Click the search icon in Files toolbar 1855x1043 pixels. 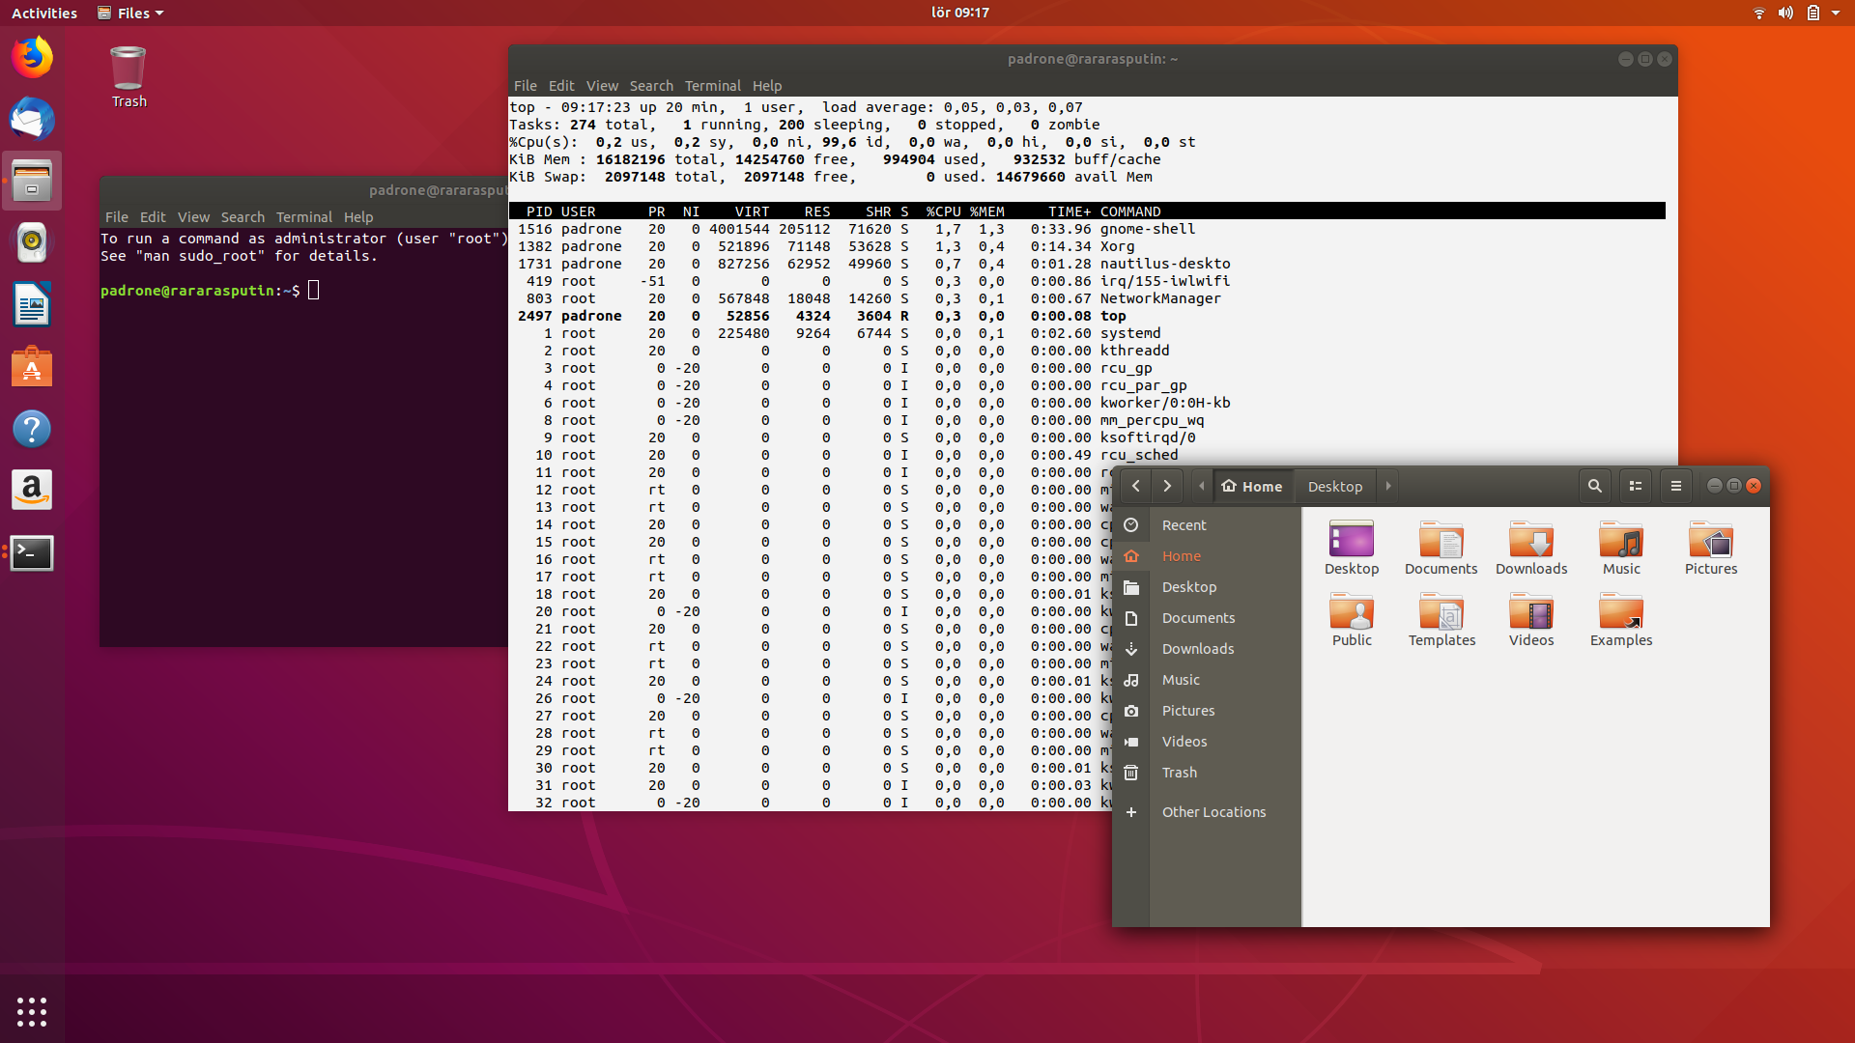(x=1594, y=486)
